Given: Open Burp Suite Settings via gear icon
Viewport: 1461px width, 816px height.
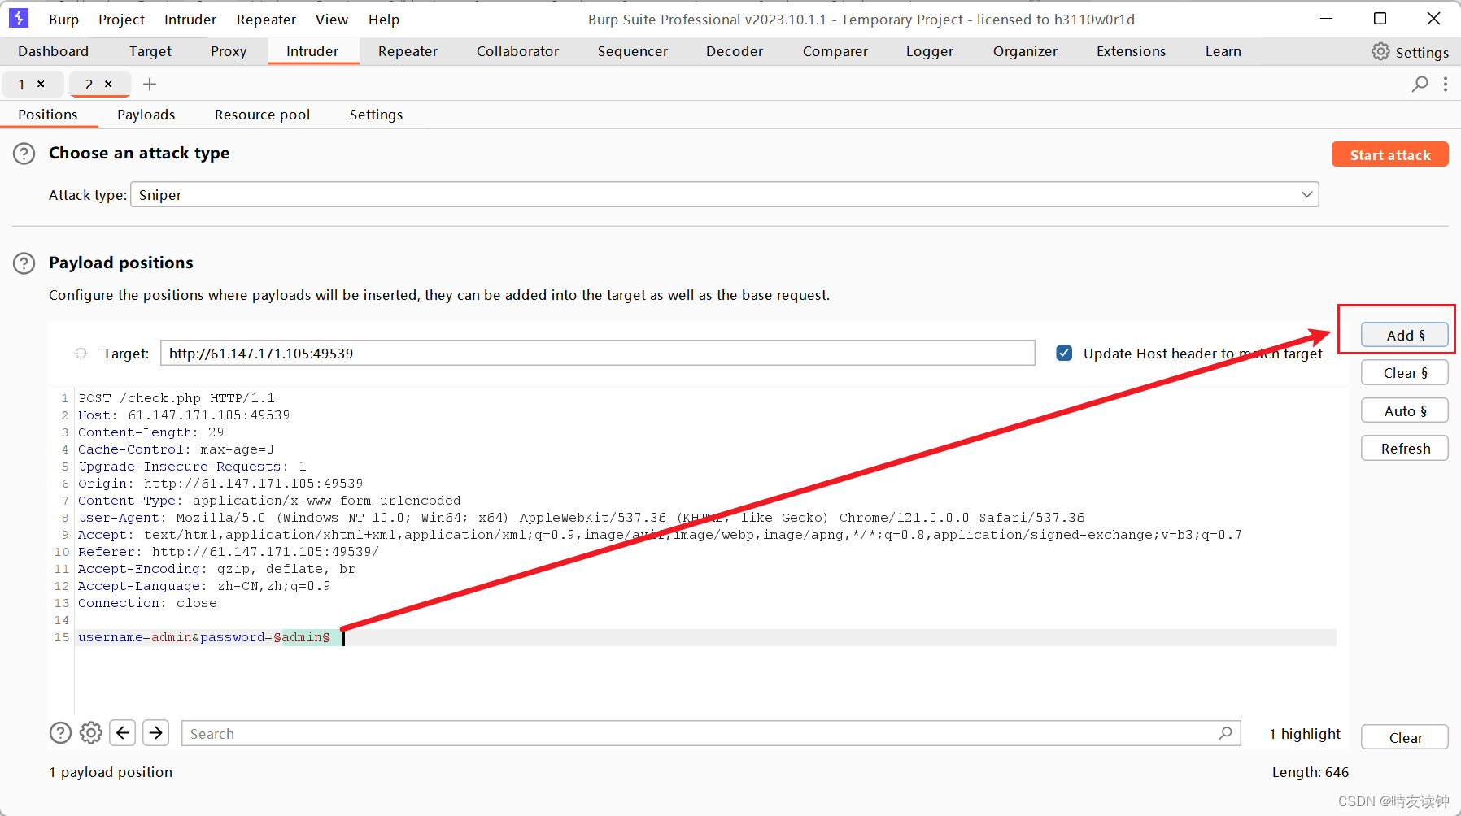Looking at the screenshot, I should click(x=1380, y=51).
